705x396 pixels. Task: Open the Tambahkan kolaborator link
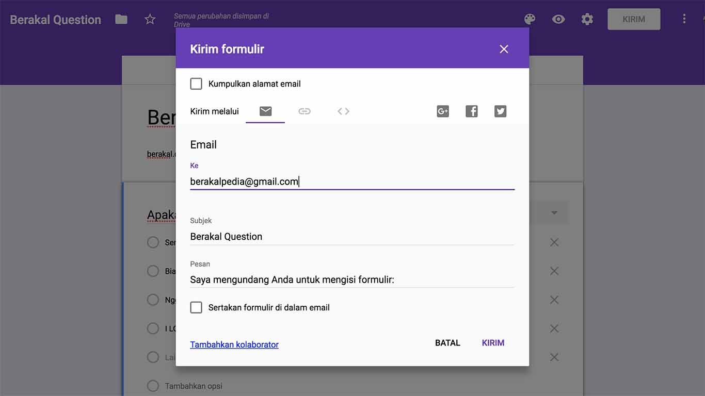234,344
